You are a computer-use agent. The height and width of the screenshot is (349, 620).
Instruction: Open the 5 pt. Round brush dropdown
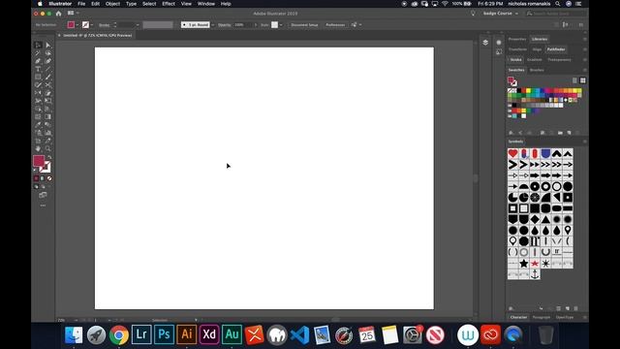pyautogui.click(x=213, y=25)
